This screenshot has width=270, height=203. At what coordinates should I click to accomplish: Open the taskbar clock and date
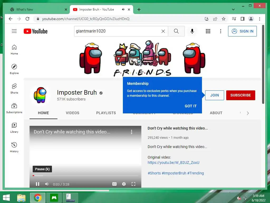click(x=258, y=198)
